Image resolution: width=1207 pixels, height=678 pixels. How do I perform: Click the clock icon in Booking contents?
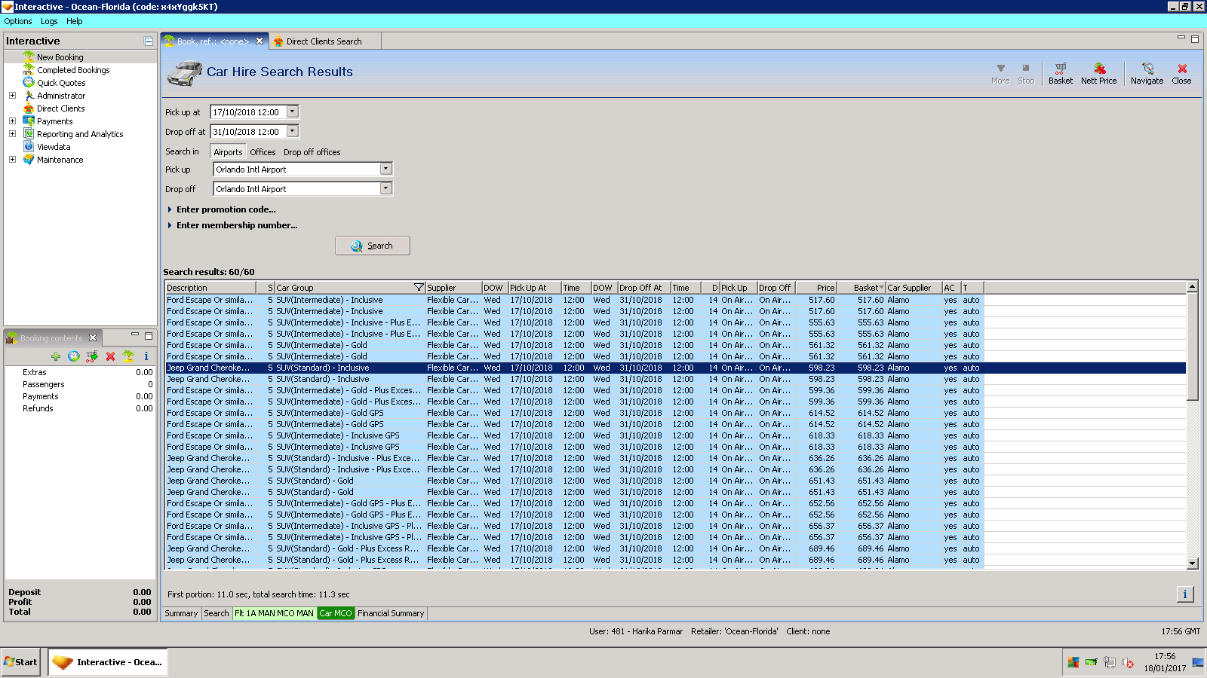point(74,356)
